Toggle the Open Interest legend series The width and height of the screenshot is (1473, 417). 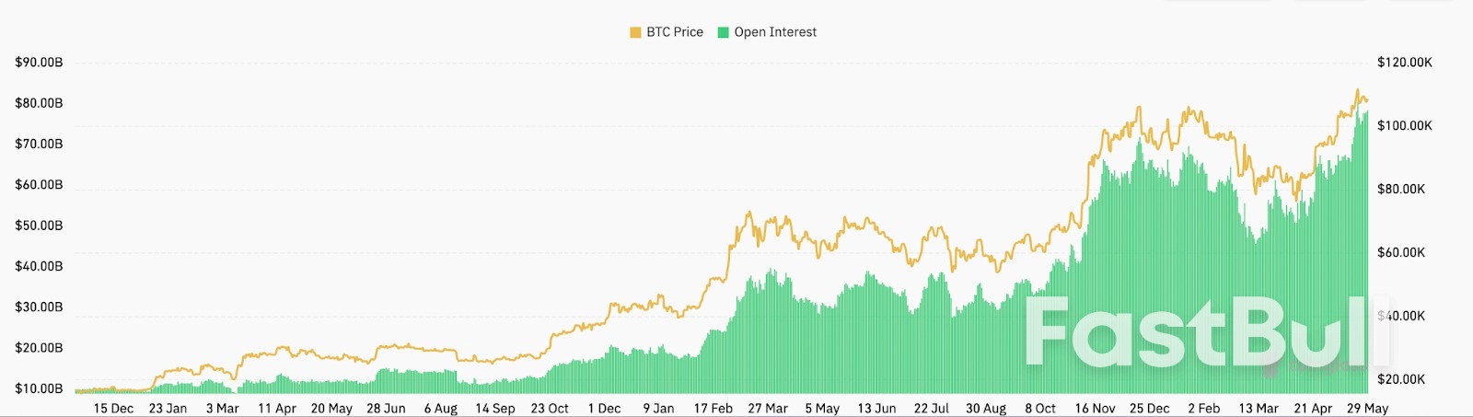click(774, 32)
